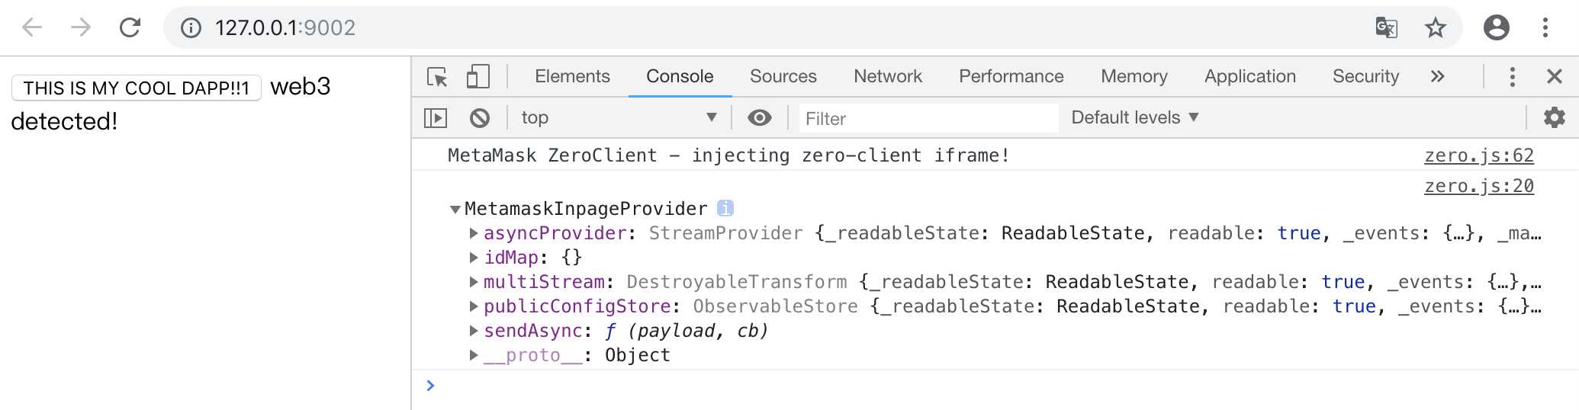Open console settings gear icon
This screenshot has width=1579, height=410.
[x=1554, y=117]
